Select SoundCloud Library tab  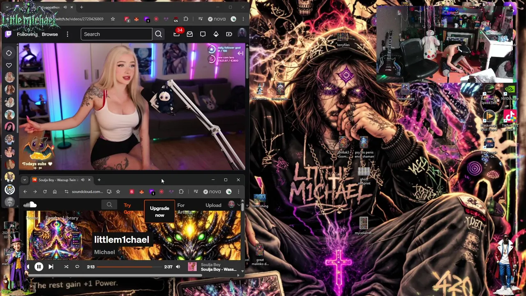(x=70, y=218)
